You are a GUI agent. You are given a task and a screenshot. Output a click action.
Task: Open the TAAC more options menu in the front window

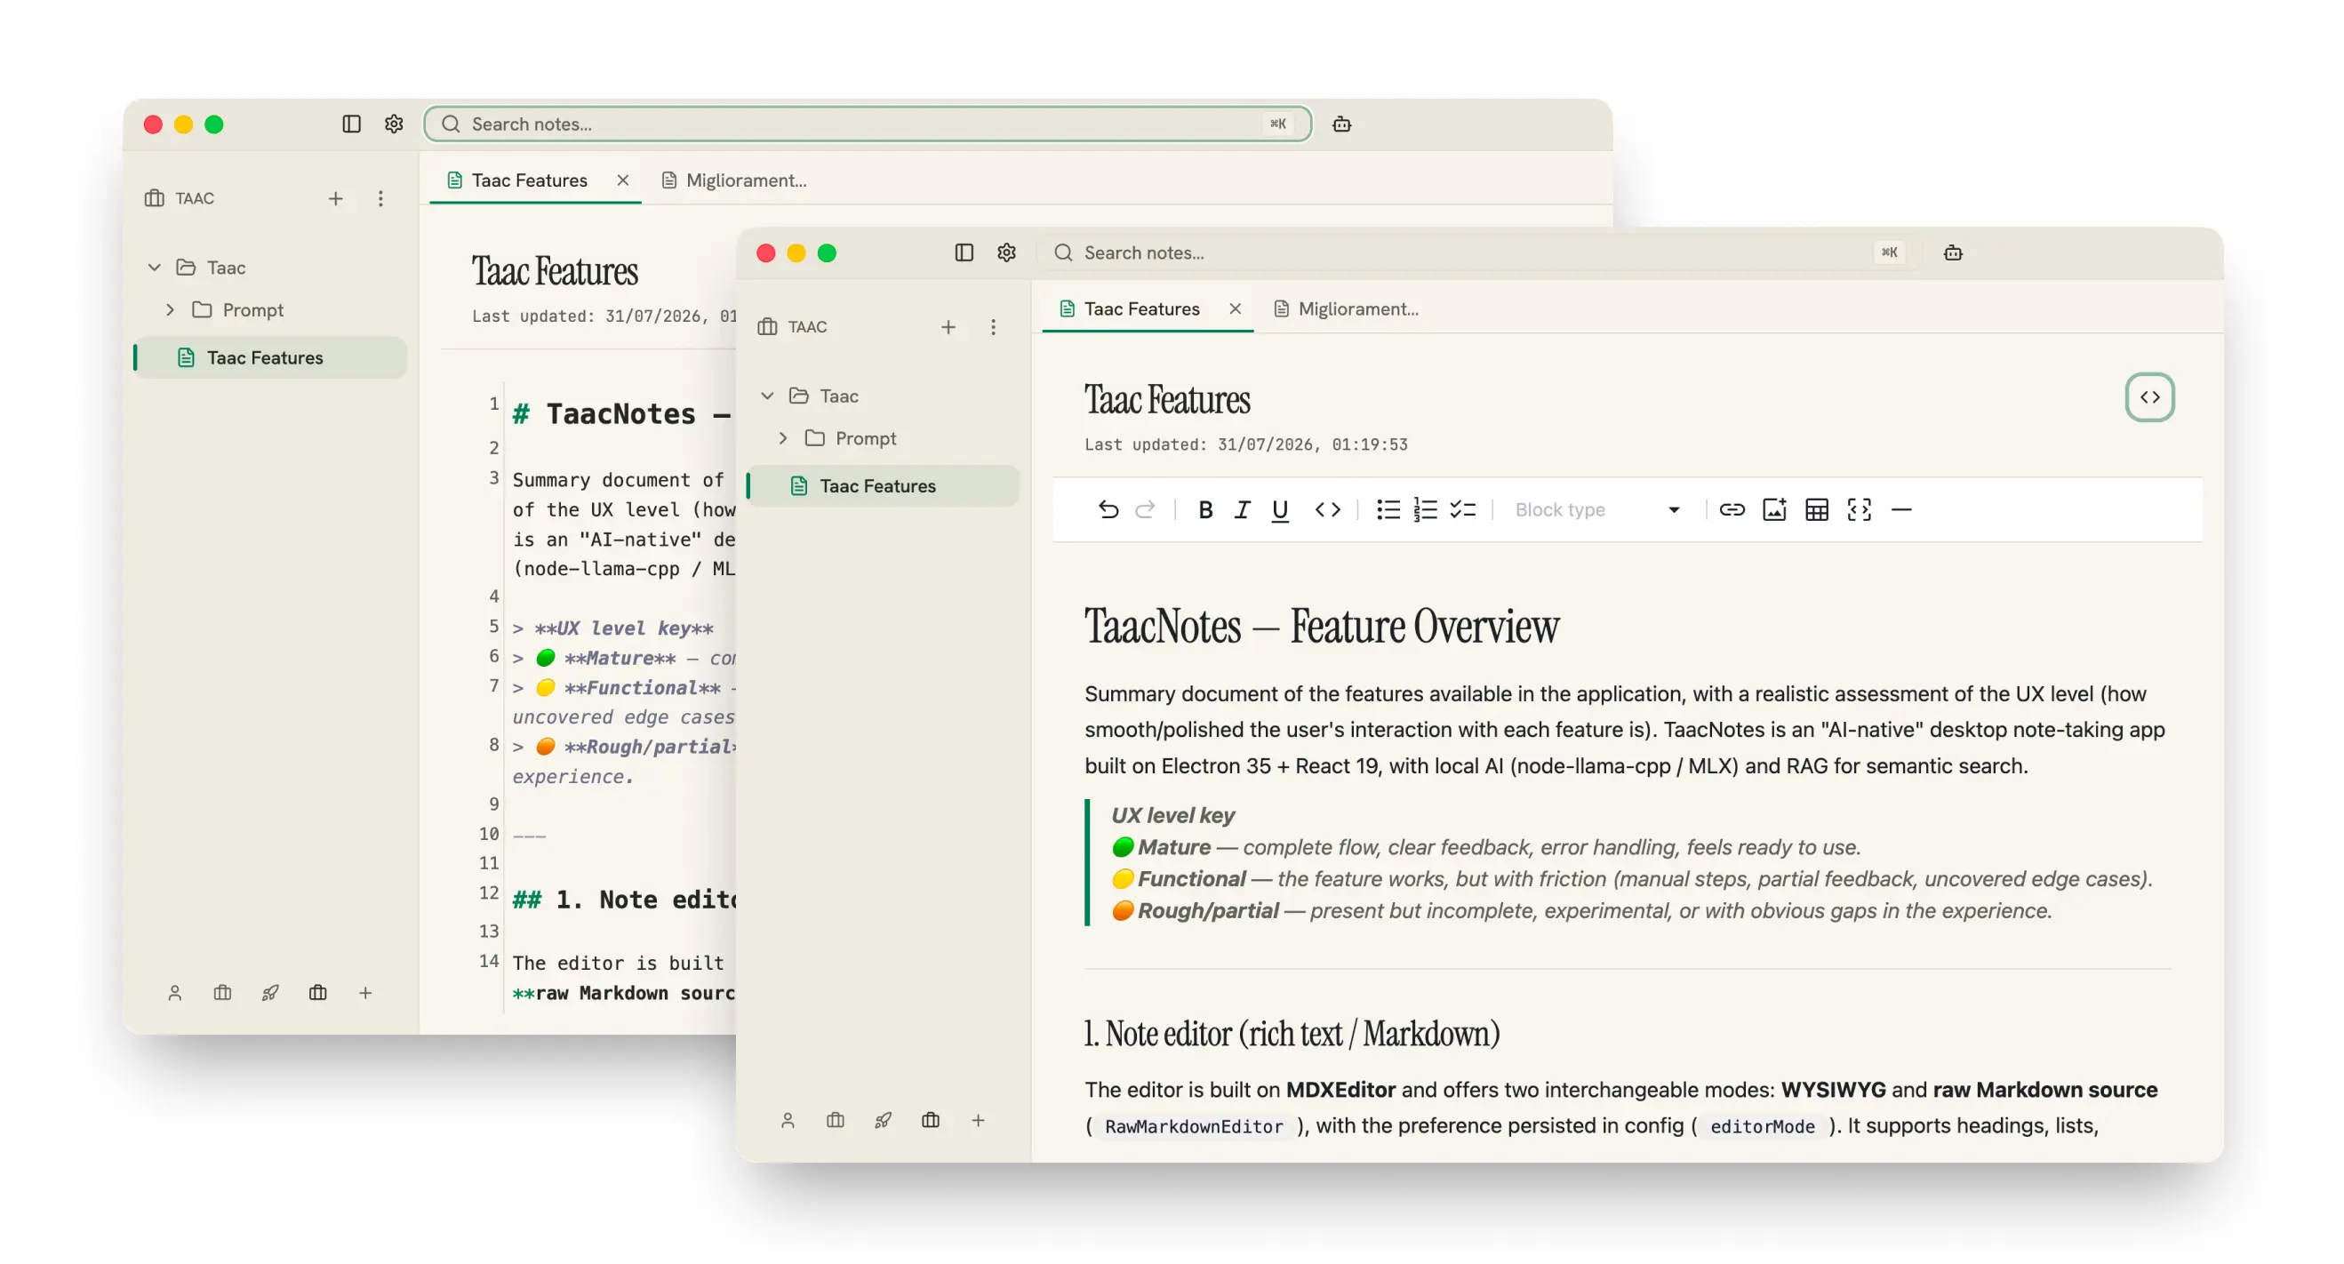pyautogui.click(x=993, y=327)
